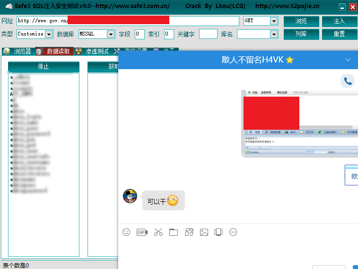Click the globe icon on 浏览器 tab
The image size is (358, 269).
[7, 51]
